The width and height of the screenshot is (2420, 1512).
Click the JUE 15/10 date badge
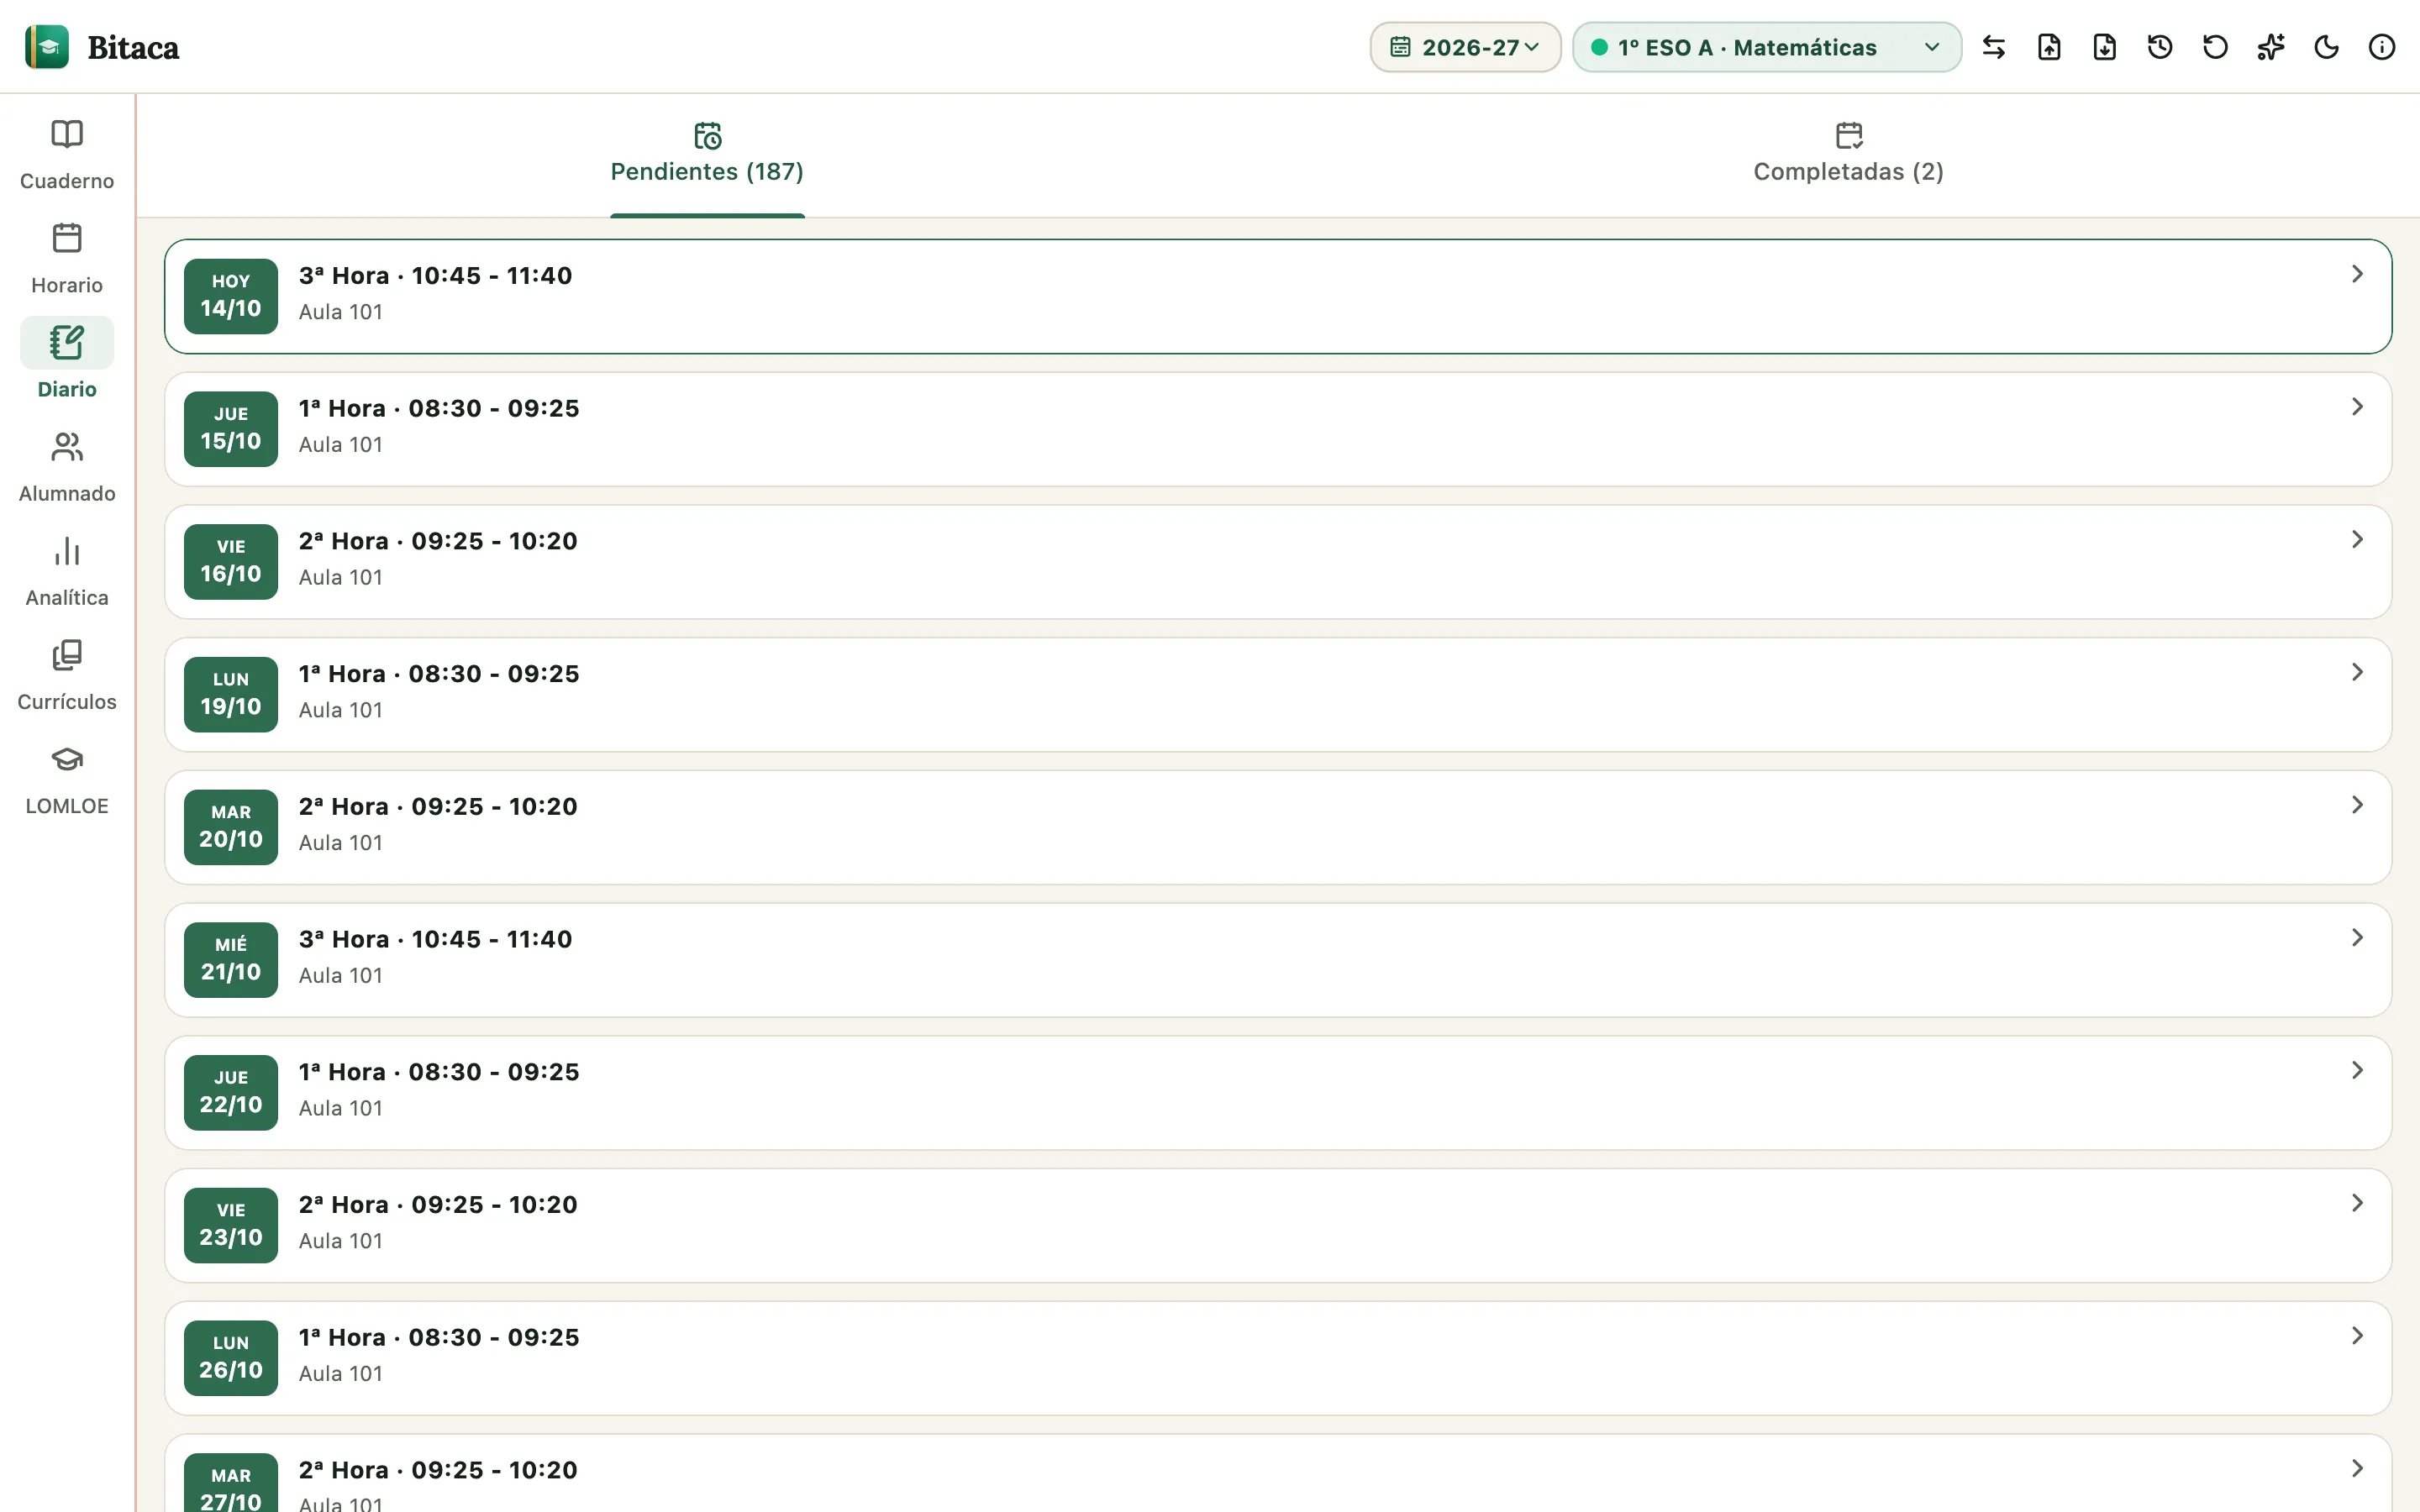[x=231, y=429]
